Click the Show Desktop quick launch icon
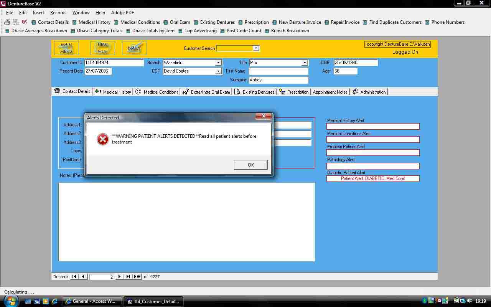Image resolution: width=491 pixels, height=307 pixels. tap(28, 301)
